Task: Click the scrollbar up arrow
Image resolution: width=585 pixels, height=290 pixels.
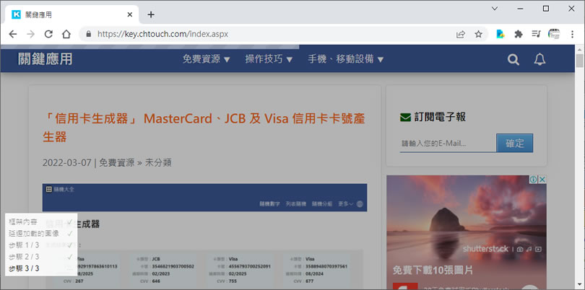Action: point(579,49)
